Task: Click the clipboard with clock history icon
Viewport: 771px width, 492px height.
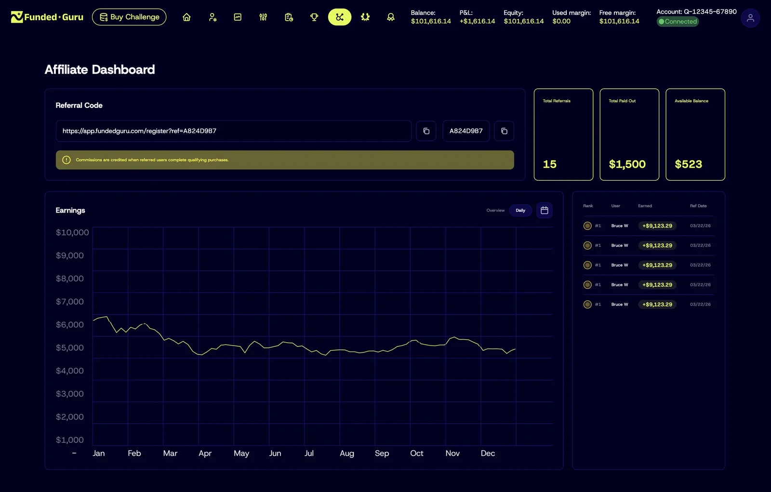Action: [289, 17]
